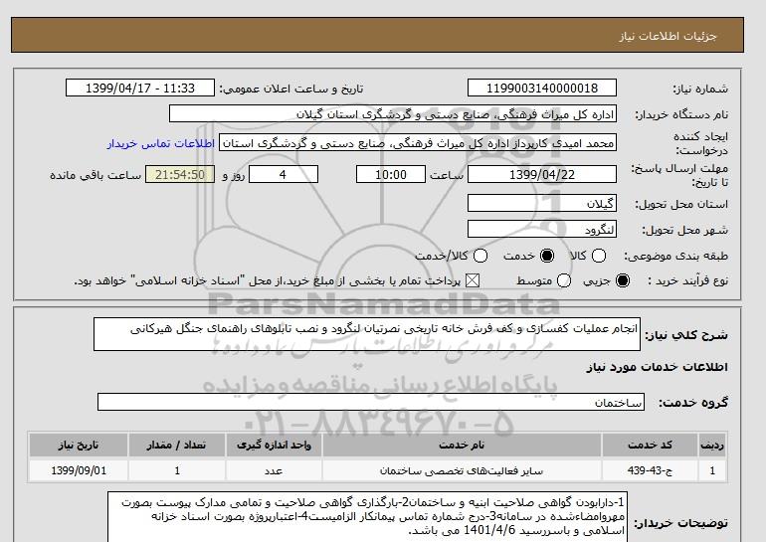
Task: Click the remaining days field 4
Action: pyautogui.click(x=284, y=174)
